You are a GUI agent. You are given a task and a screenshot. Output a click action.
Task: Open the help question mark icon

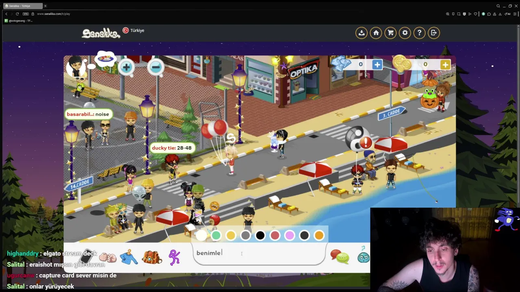(x=419, y=33)
